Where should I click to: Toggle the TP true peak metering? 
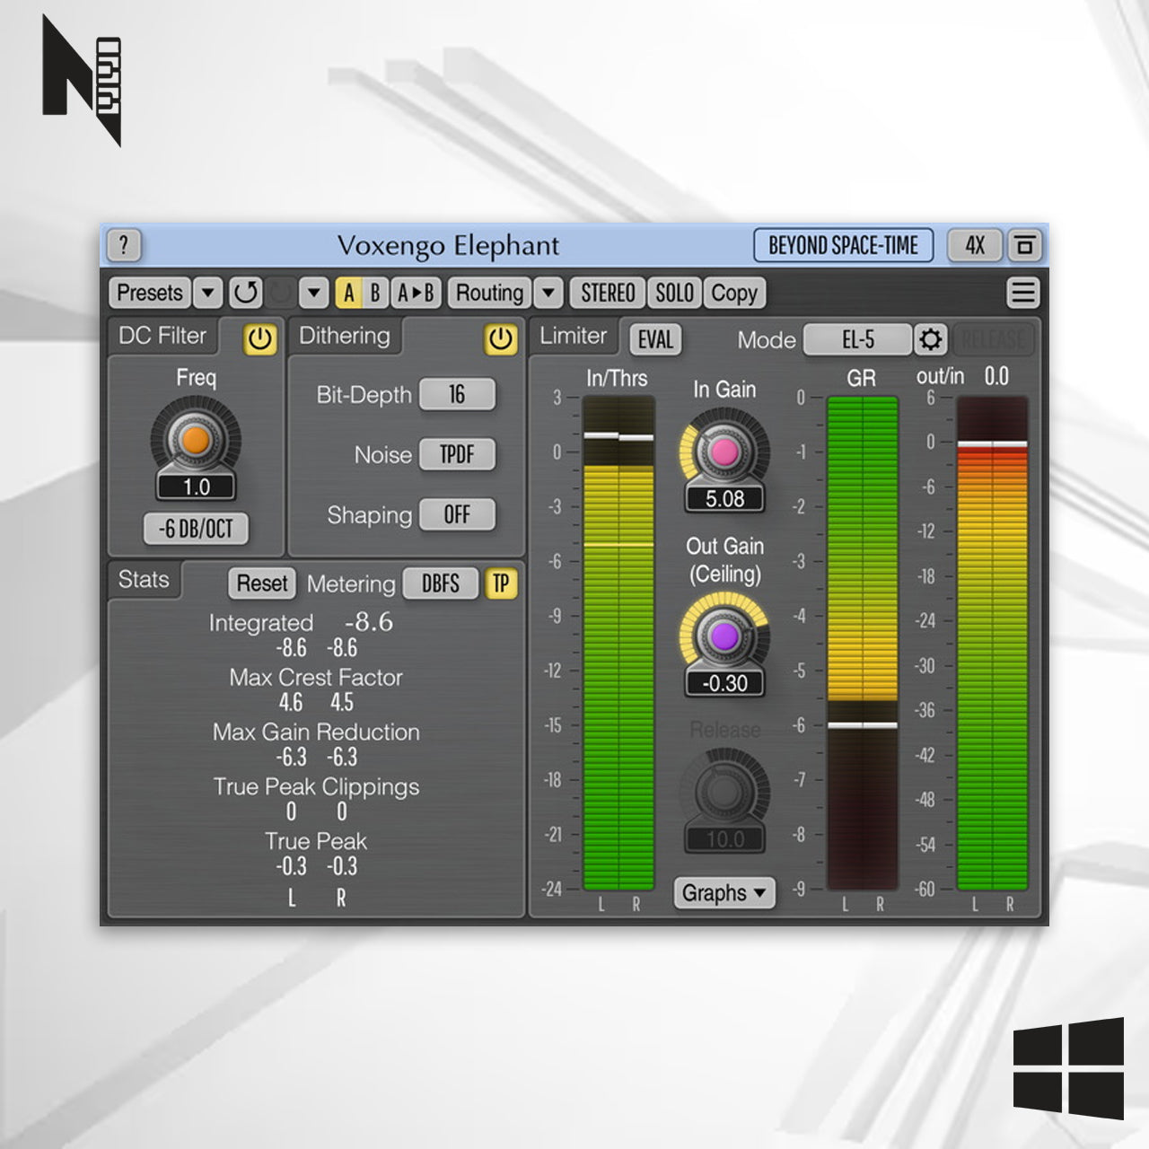coord(501,583)
